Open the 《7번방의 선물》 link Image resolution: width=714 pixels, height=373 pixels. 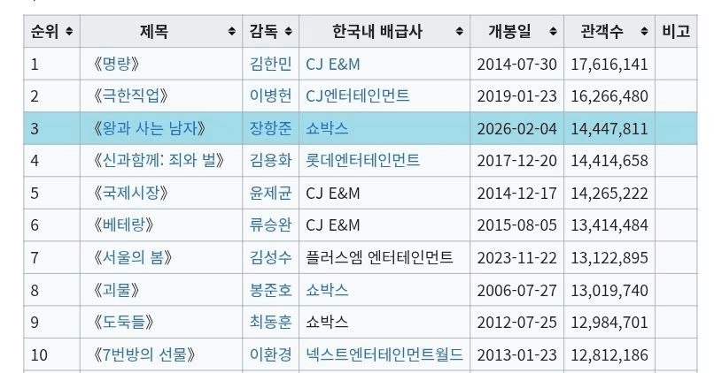[x=144, y=355]
